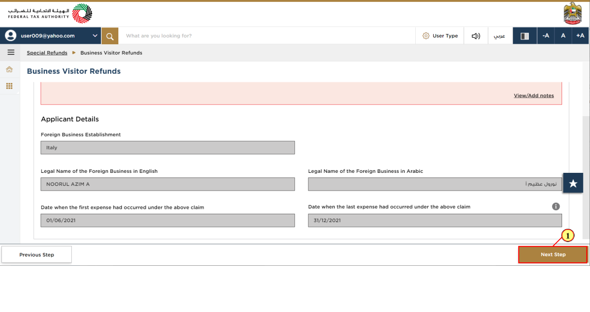Click the Federal Tax Authority logo
Screen dimensions: 590x312
50,13
